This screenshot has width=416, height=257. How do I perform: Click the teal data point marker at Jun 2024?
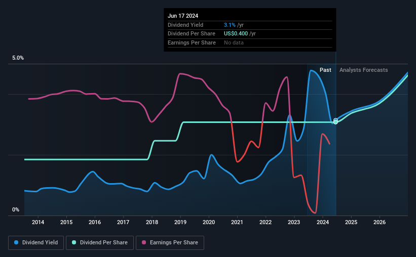pos(335,122)
